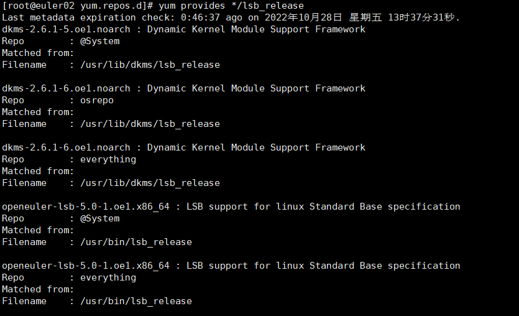This screenshot has height=316, width=519.
Task: Click the final LSB support for linux description
Action: (323, 266)
